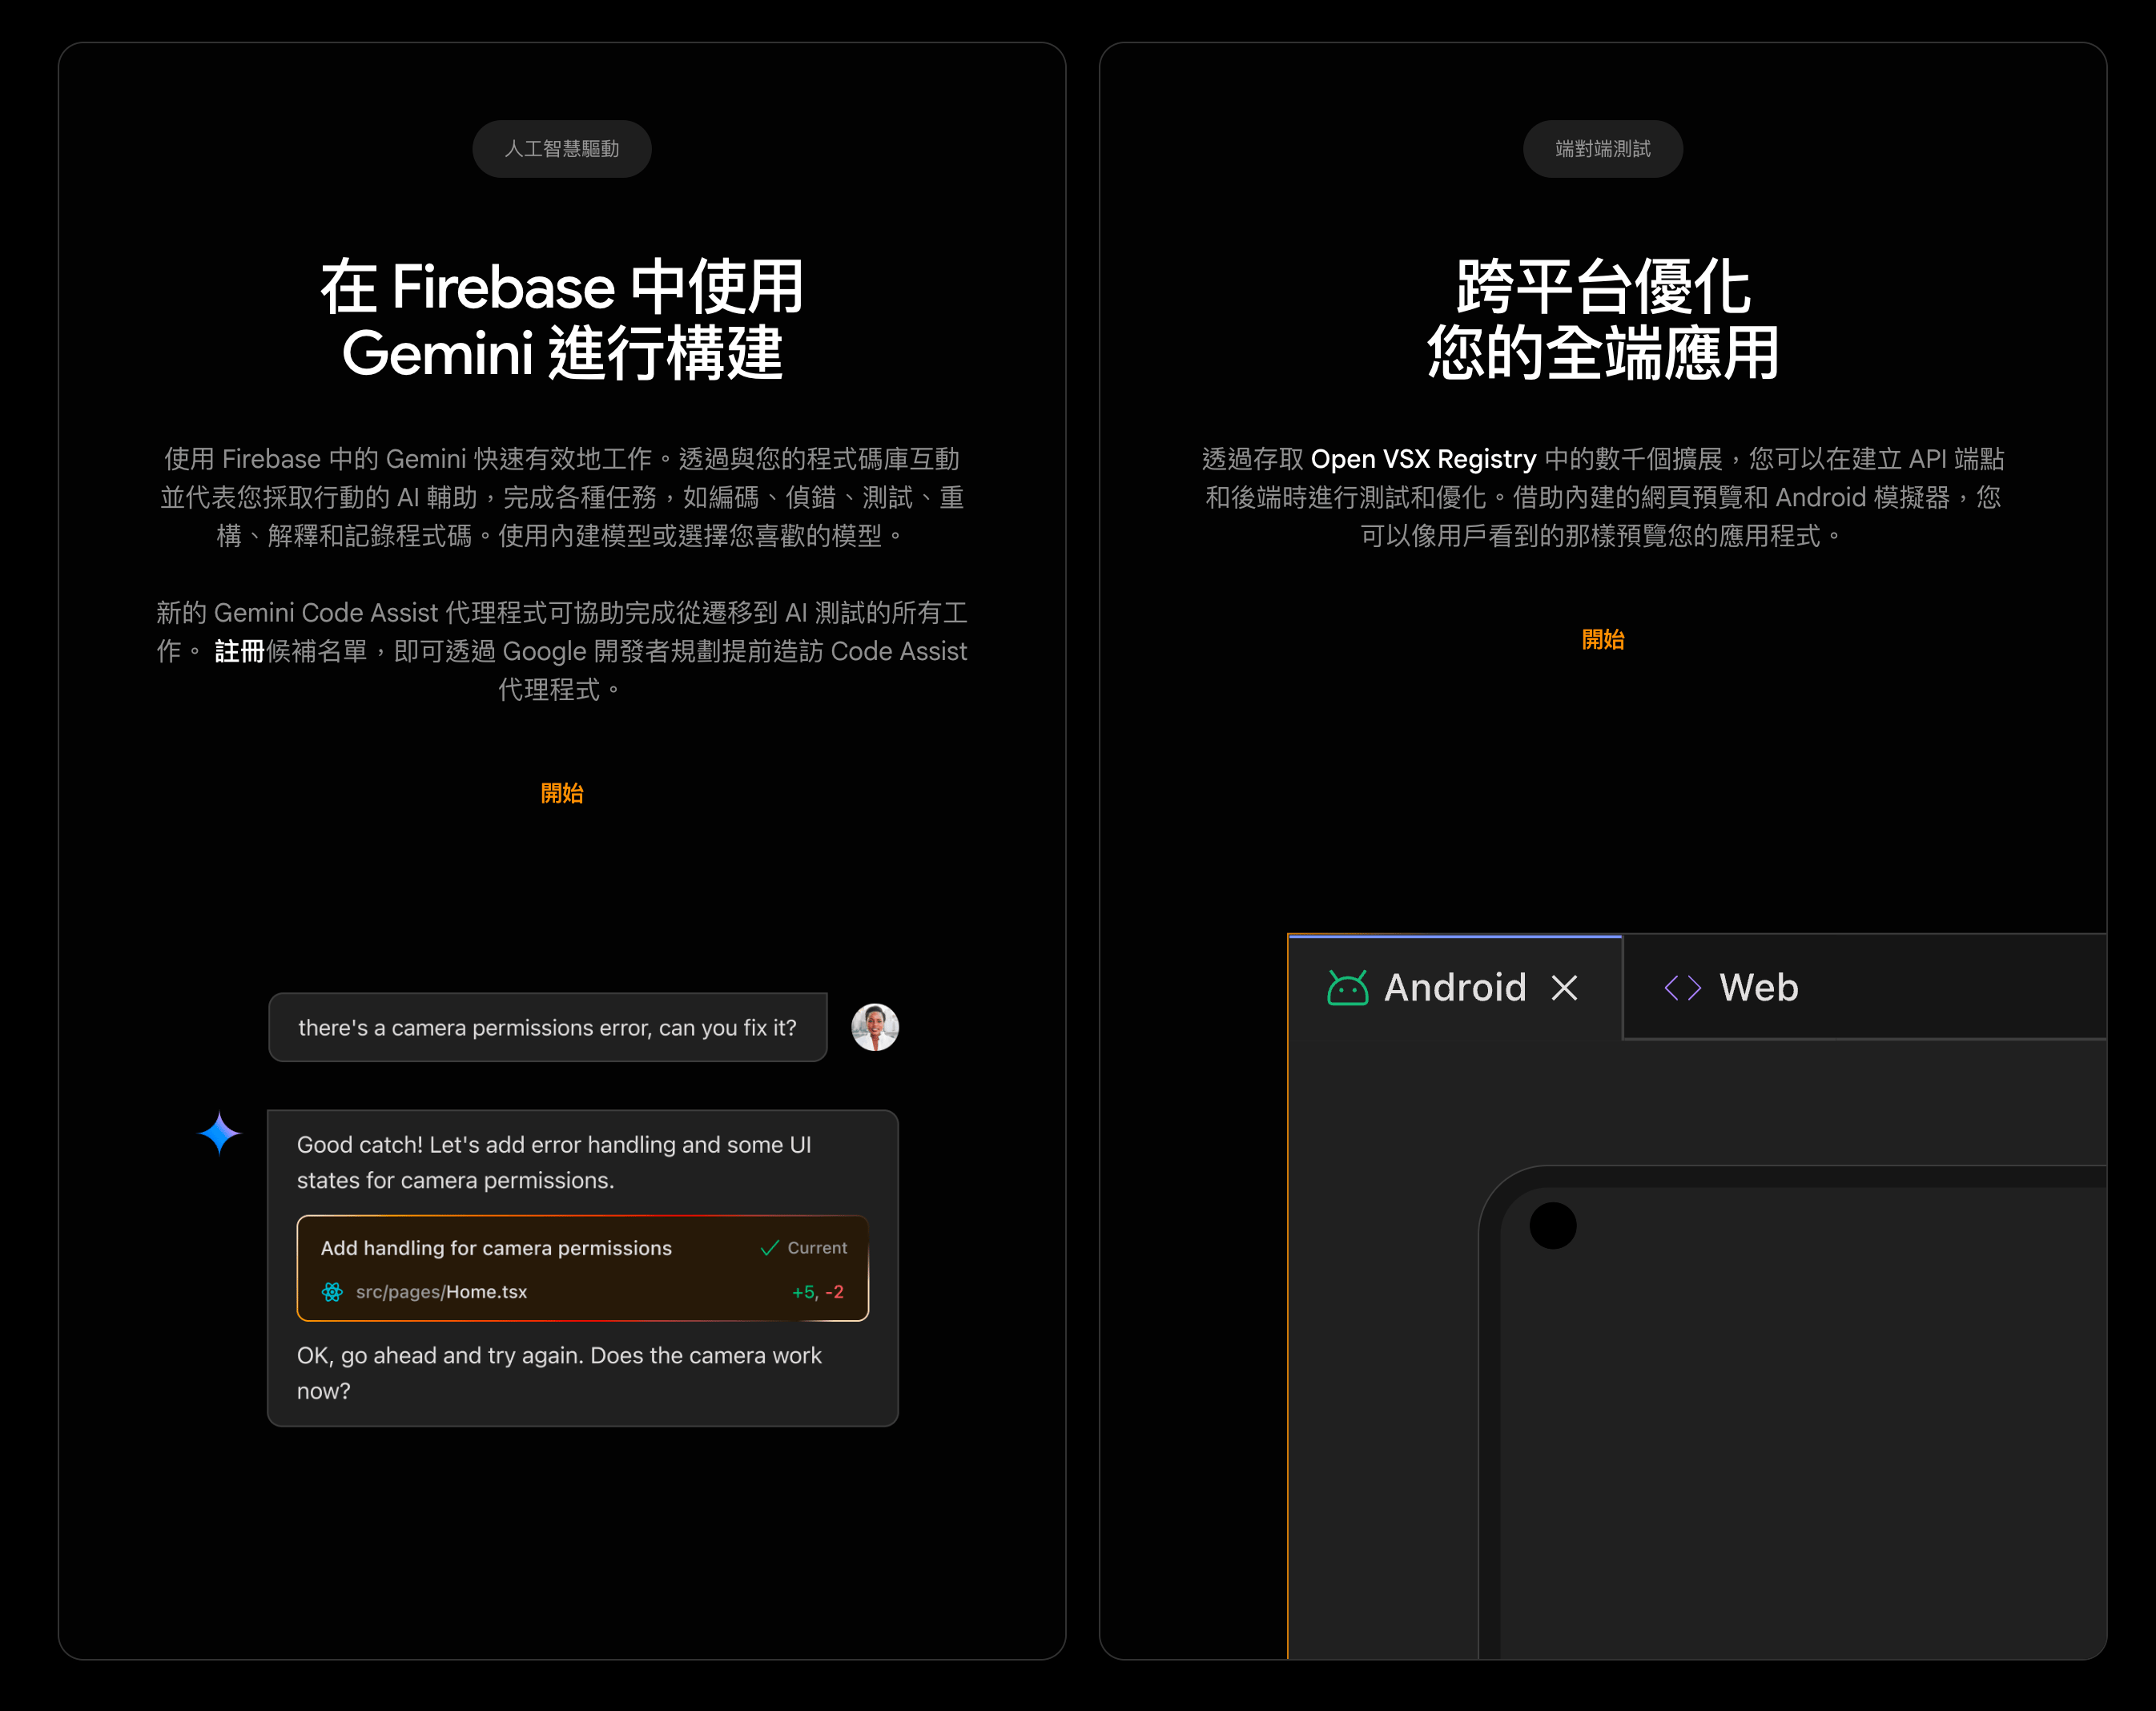2156x1711 pixels.
Task: Click the Current checkmark icon
Action: coord(769,1248)
